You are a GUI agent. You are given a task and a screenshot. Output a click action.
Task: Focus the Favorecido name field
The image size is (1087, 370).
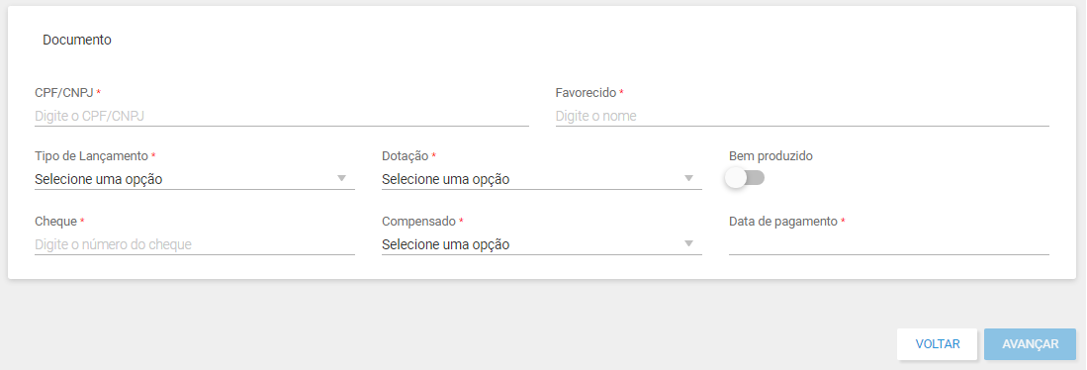[802, 116]
